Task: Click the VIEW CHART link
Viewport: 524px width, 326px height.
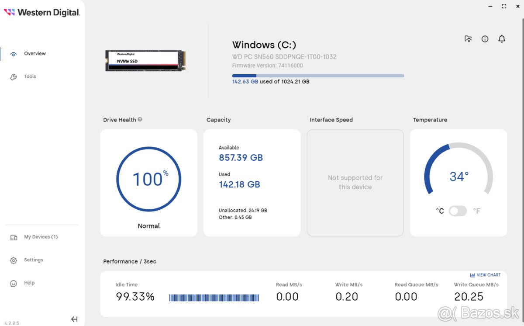Action: click(486, 275)
